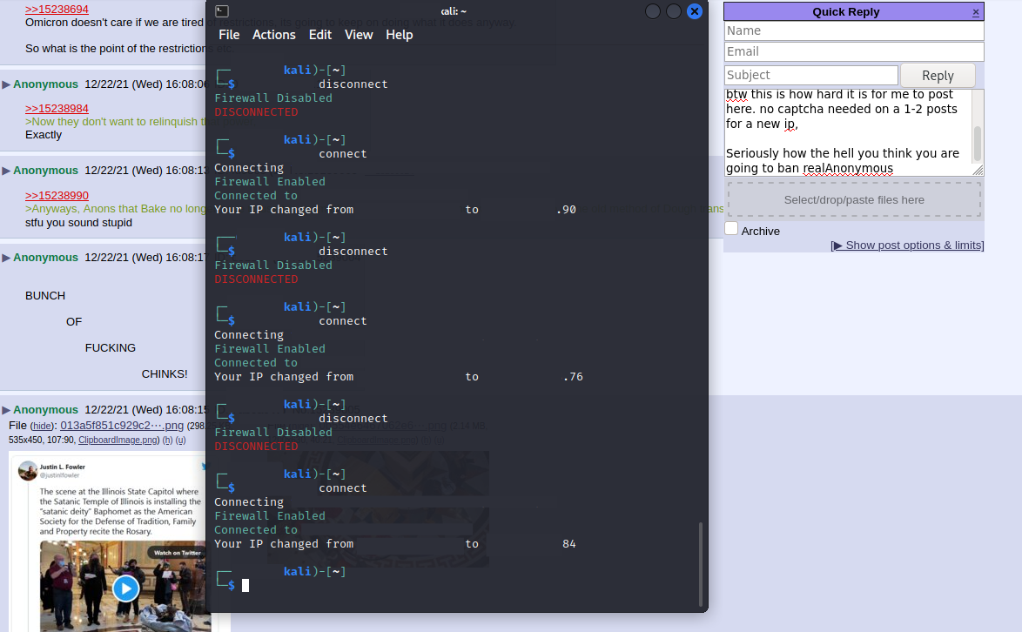The image size is (1022, 632).
Task: Click the terminal IP line ending in .90
Action: (395, 210)
